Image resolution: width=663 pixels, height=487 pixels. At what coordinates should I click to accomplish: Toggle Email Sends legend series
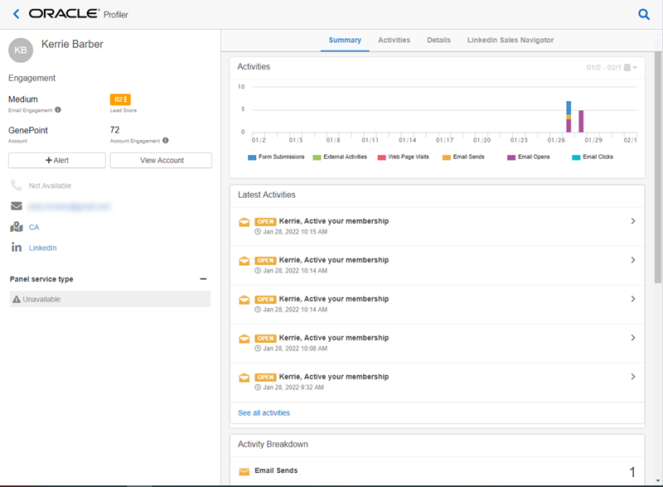click(463, 157)
